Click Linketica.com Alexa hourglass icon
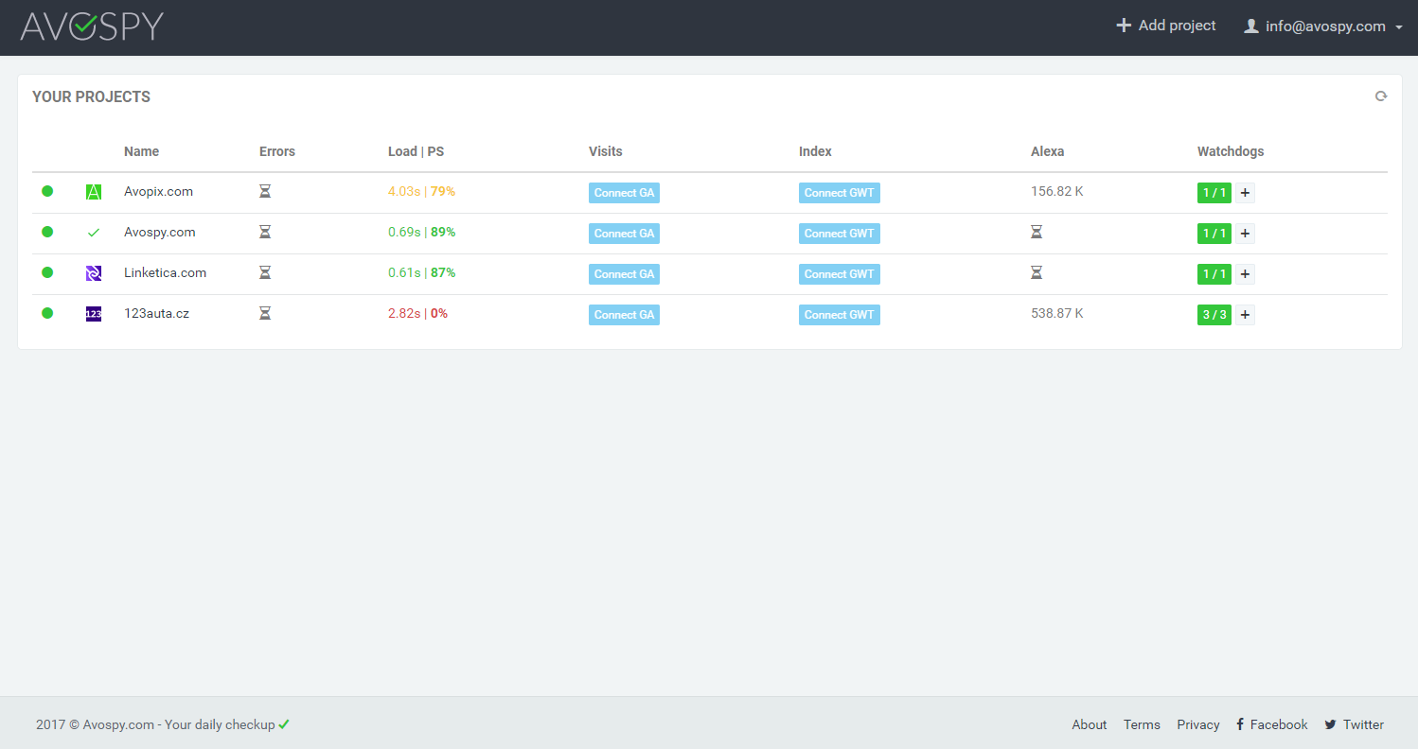Viewport: 1418px width, 749px height. 1037,272
